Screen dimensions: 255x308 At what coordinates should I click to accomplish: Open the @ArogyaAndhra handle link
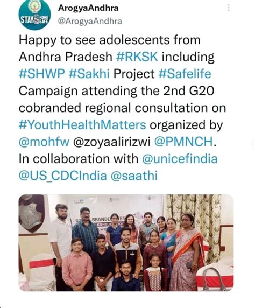(90, 21)
